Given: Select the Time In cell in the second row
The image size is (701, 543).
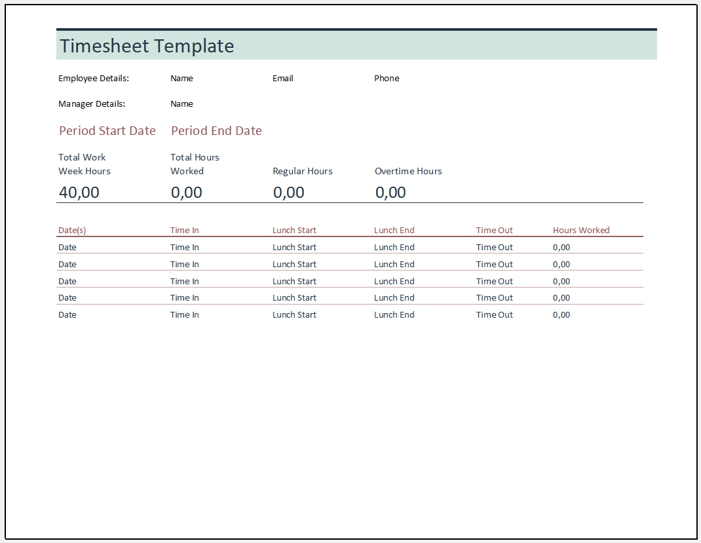Looking at the screenshot, I should [185, 265].
